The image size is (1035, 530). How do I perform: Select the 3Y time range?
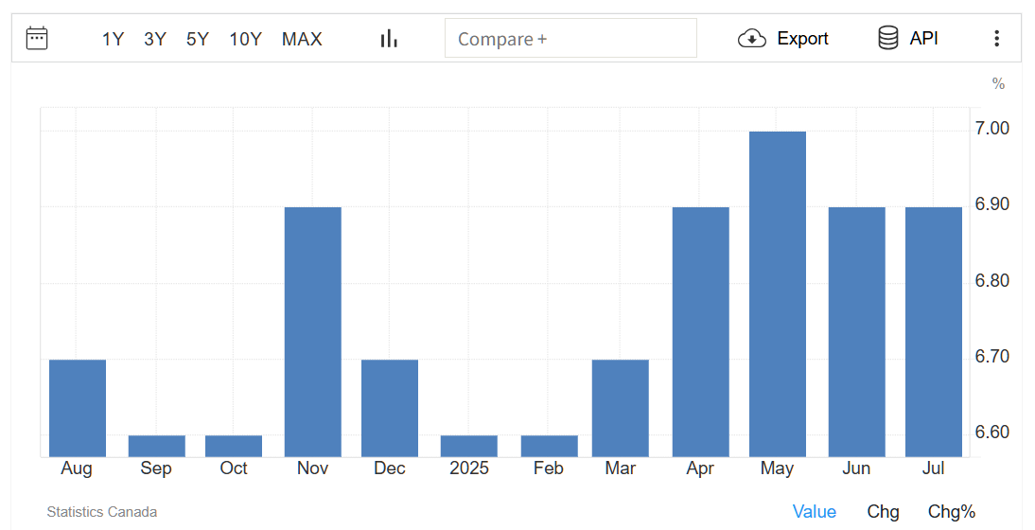pos(155,39)
